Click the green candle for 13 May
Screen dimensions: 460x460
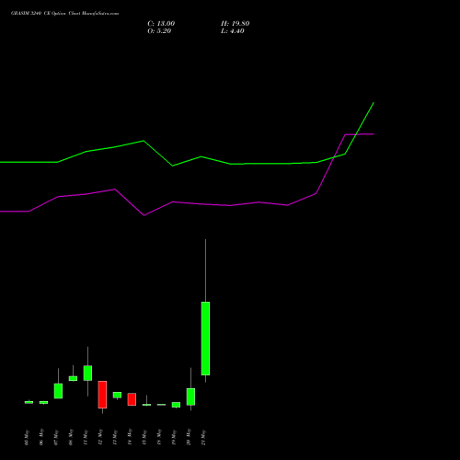(117, 395)
